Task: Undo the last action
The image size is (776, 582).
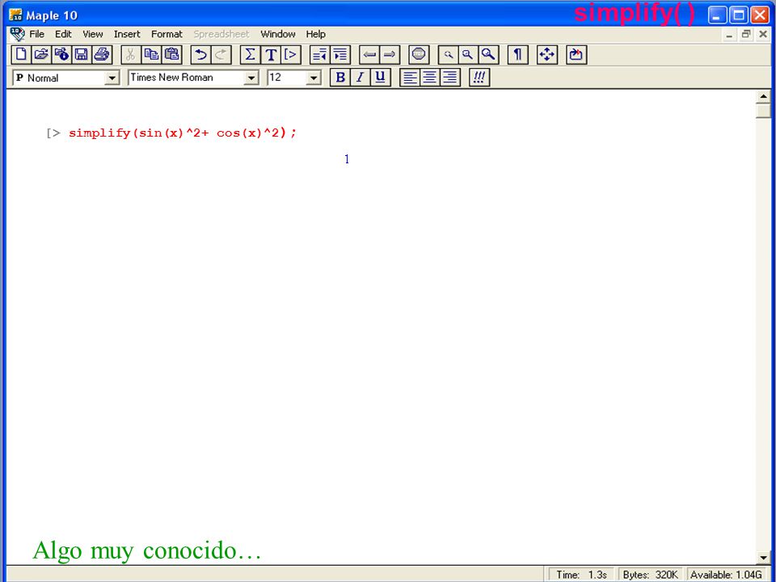Action: click(x=200, y=54)
